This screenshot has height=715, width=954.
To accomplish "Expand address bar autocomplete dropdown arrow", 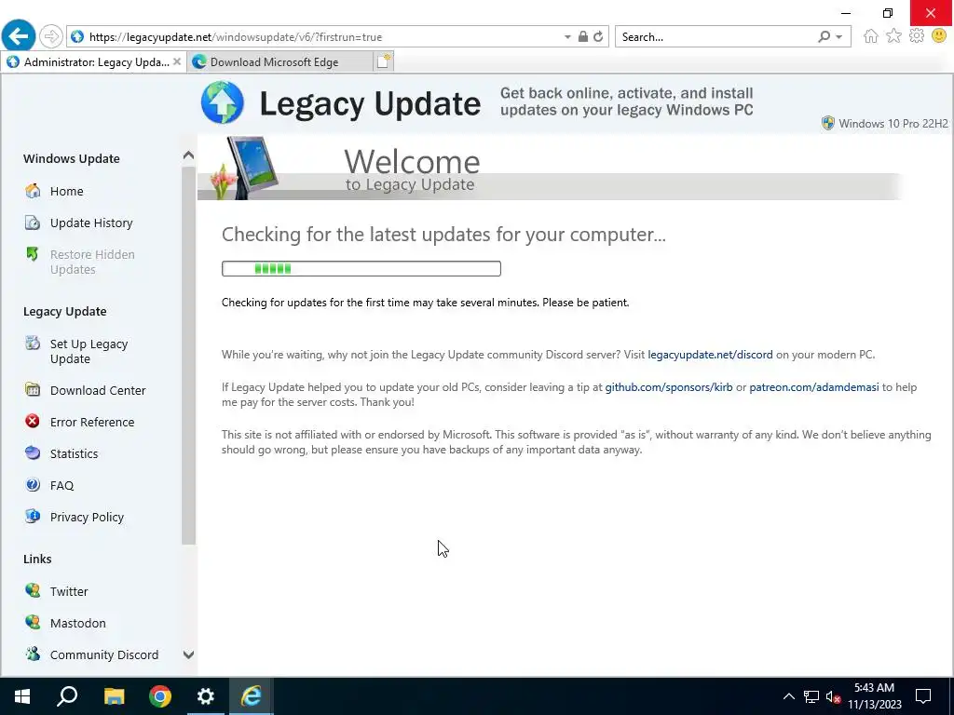I will click(567, 37).
